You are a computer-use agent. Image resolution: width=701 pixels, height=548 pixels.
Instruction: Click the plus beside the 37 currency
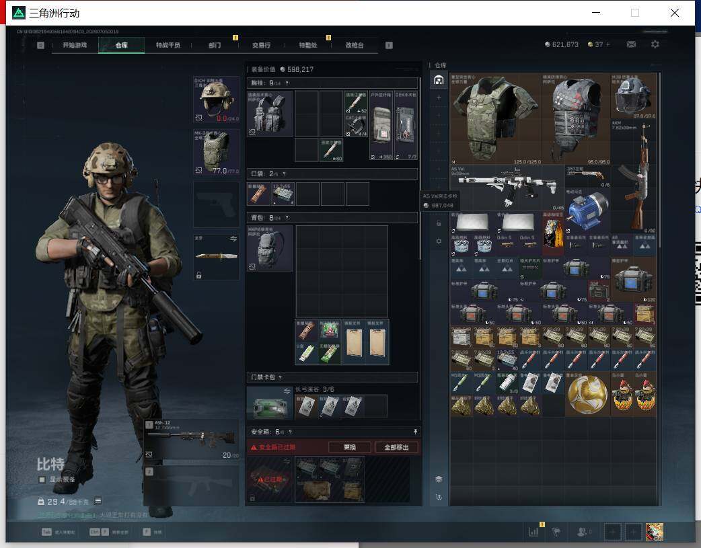click(x=607, y=44)
